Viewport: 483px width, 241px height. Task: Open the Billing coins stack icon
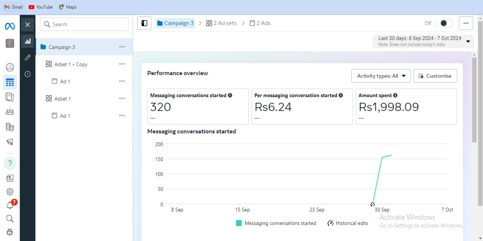(10, 127)
